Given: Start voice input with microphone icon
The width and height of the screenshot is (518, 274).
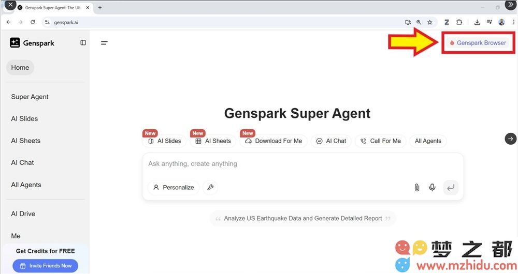Looking at the screenshot, I should pos(432,188).
